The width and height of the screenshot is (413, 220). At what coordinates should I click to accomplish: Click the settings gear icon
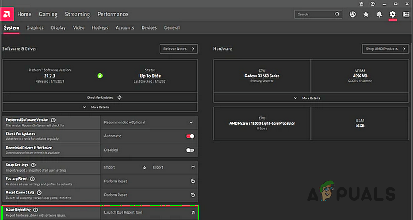tap(392, 15)
